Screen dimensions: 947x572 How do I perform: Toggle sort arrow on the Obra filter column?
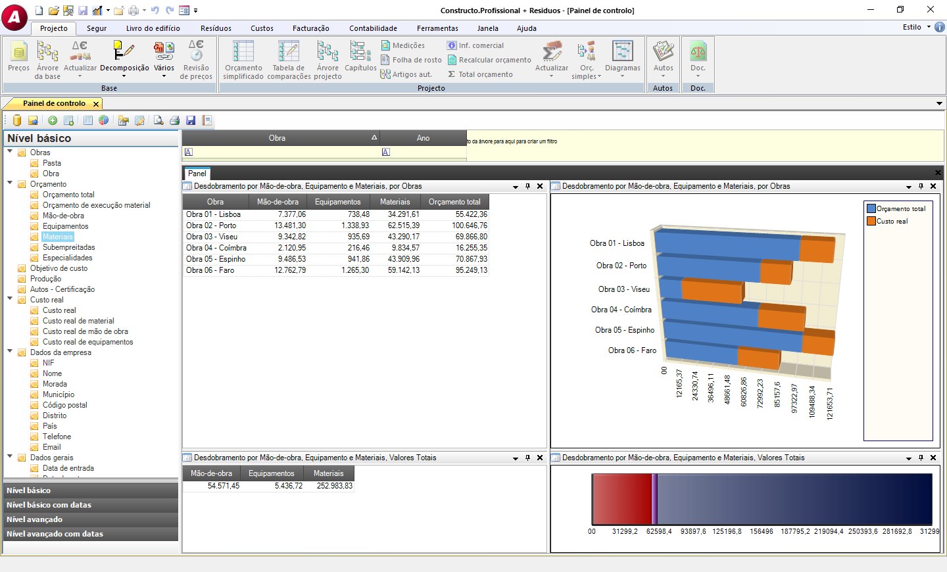(x=374, y=137)
